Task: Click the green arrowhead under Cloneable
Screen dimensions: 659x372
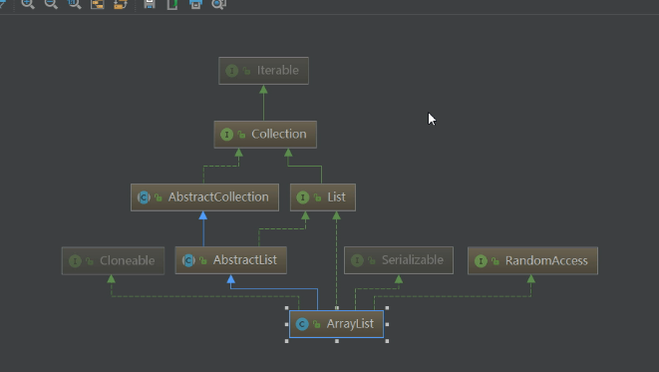Action: (111, 279)
